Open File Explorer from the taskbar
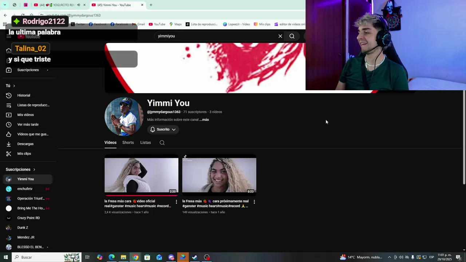466x262 pixels. tap(123, 257)
